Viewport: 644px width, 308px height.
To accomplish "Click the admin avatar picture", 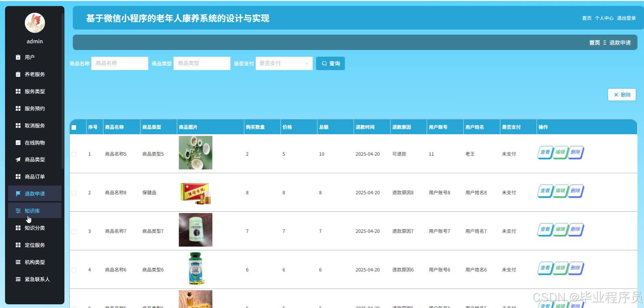I will 35,23.
